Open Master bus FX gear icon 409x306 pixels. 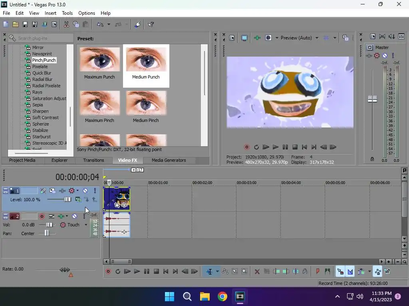pos(377,55)
